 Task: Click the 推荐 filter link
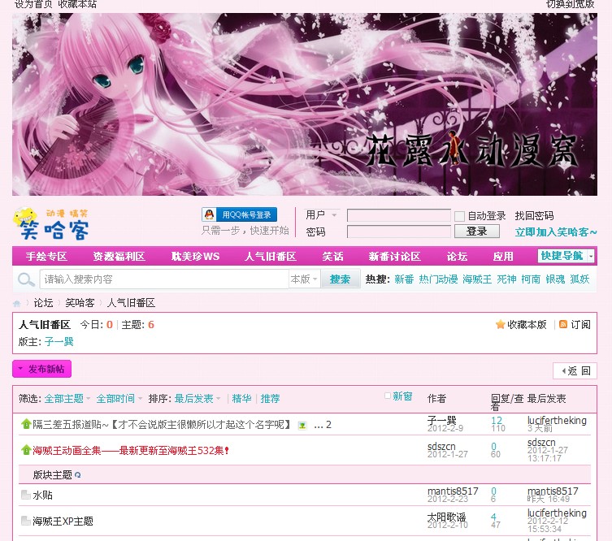pos(270,399)
